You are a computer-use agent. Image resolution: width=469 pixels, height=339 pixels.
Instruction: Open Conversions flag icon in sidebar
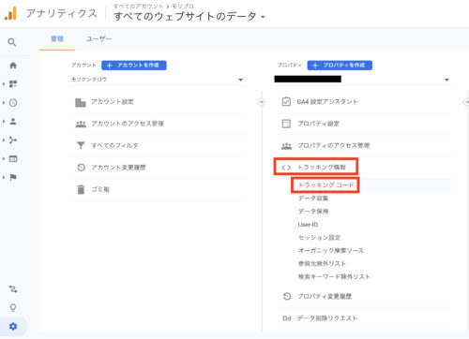point(13,178)
